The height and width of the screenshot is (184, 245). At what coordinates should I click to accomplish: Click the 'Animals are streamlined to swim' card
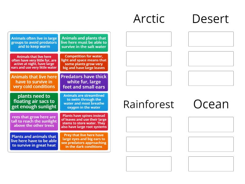pyautogui.click(x=84, y=102)
